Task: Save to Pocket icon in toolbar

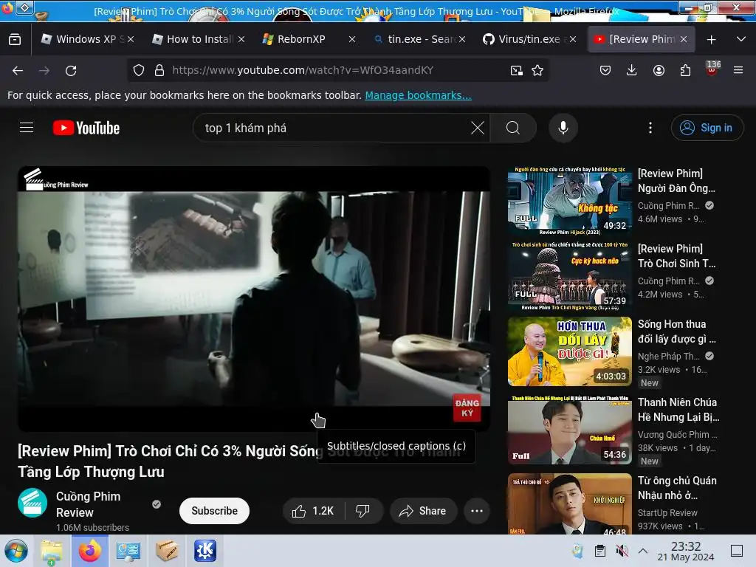Action: (x=605, y=70)
